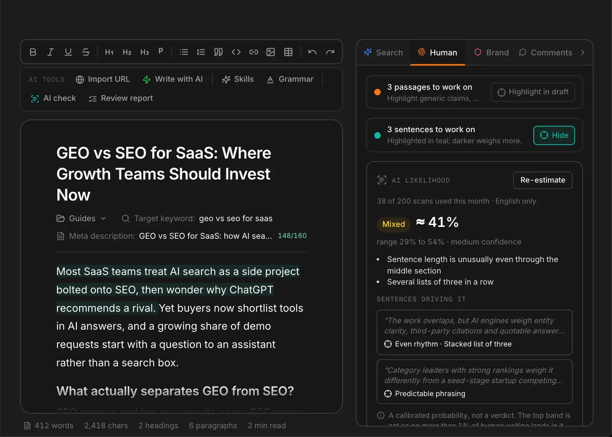Click the article title heading
Viewport: 612px width, 437px height.
point(164,174)
